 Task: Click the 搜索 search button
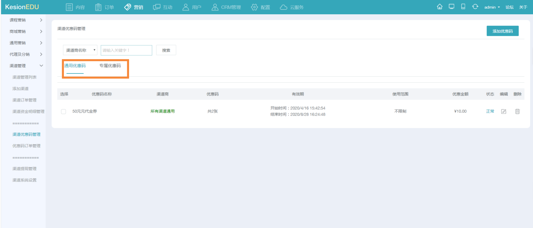click(x=166, y=50)
